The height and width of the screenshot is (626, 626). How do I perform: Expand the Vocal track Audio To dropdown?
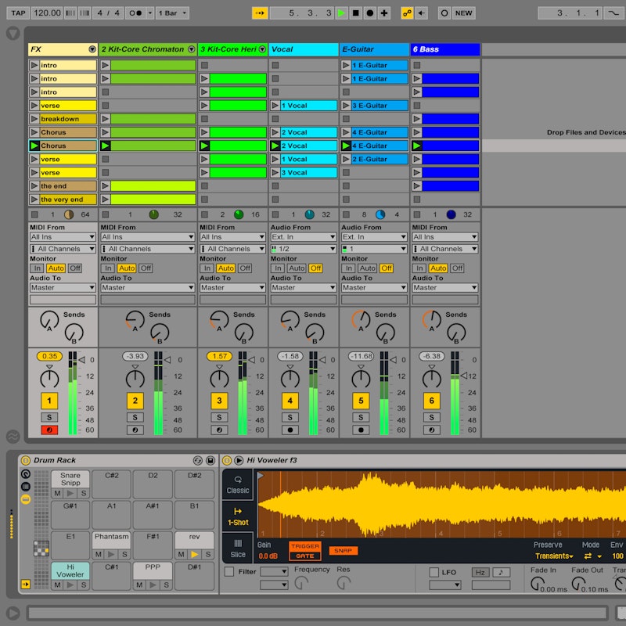coord(304,288)
